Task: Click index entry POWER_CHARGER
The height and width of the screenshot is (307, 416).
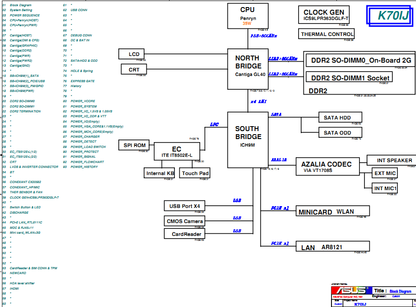Action: point(85,137)
